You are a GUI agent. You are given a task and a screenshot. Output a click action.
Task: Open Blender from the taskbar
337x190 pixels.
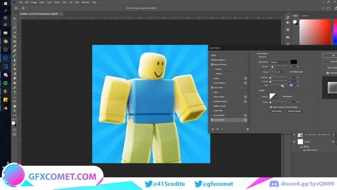pos(5,108)
